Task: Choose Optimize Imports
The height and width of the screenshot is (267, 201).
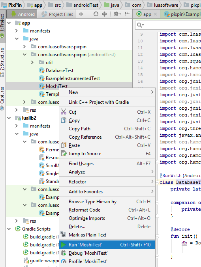Action: pos(107,218)
